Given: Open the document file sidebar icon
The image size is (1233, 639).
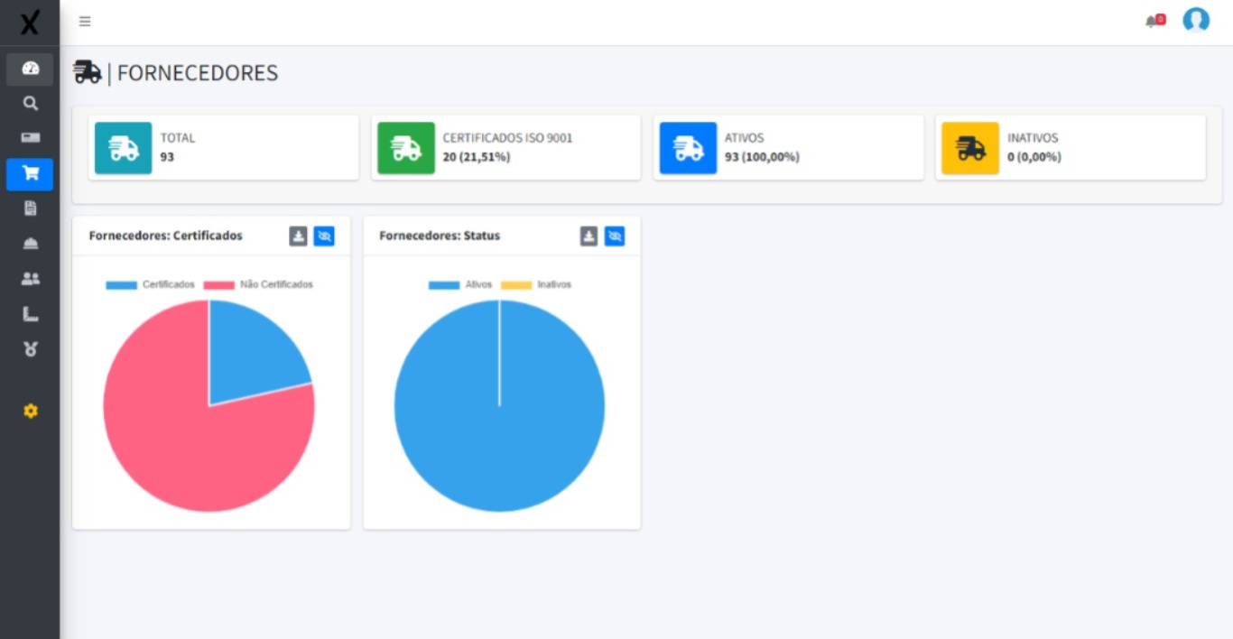Looking at the screenshot, I should [30, 208].
